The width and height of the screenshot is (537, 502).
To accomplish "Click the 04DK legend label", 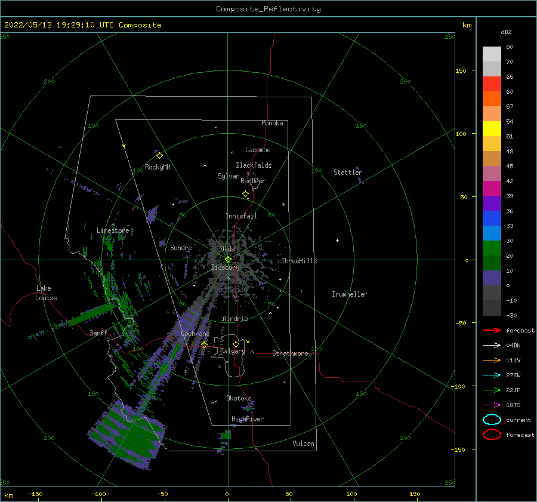I will (x=513, y=346).
